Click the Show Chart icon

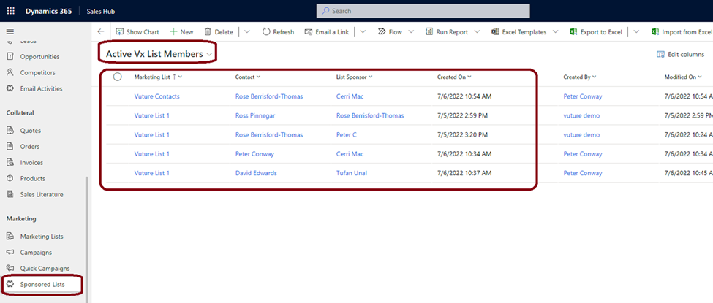[120, 32]
